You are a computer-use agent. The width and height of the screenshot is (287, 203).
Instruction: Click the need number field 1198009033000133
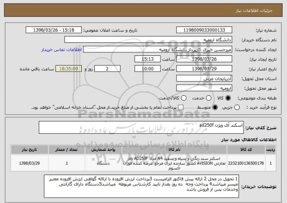(x=204, y=30)
